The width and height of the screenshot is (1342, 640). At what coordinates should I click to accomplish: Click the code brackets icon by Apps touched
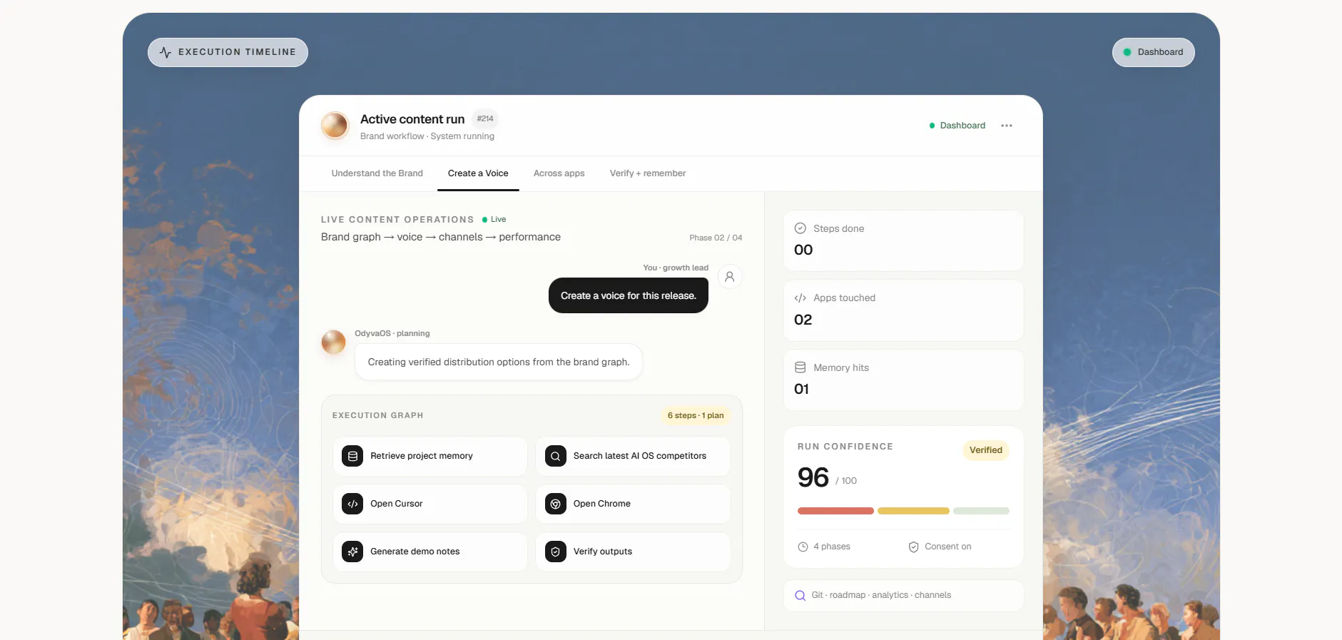pyautogui.click(x=800, y=298)
